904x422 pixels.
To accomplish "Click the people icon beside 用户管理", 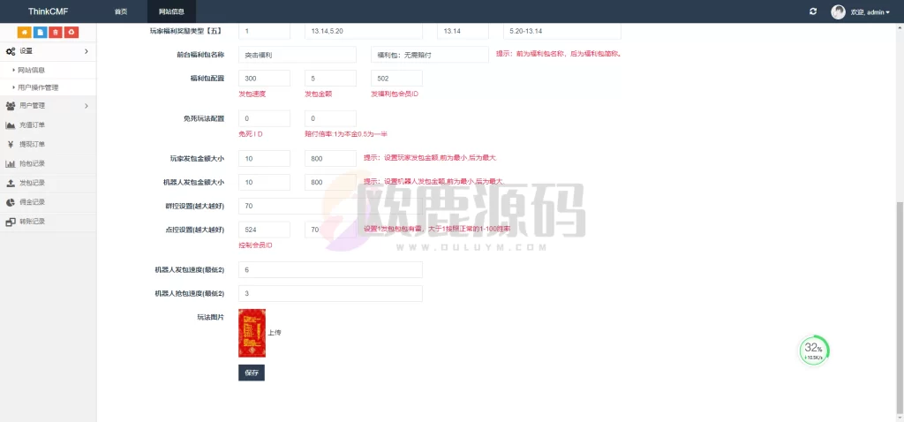I will point(11,106).
